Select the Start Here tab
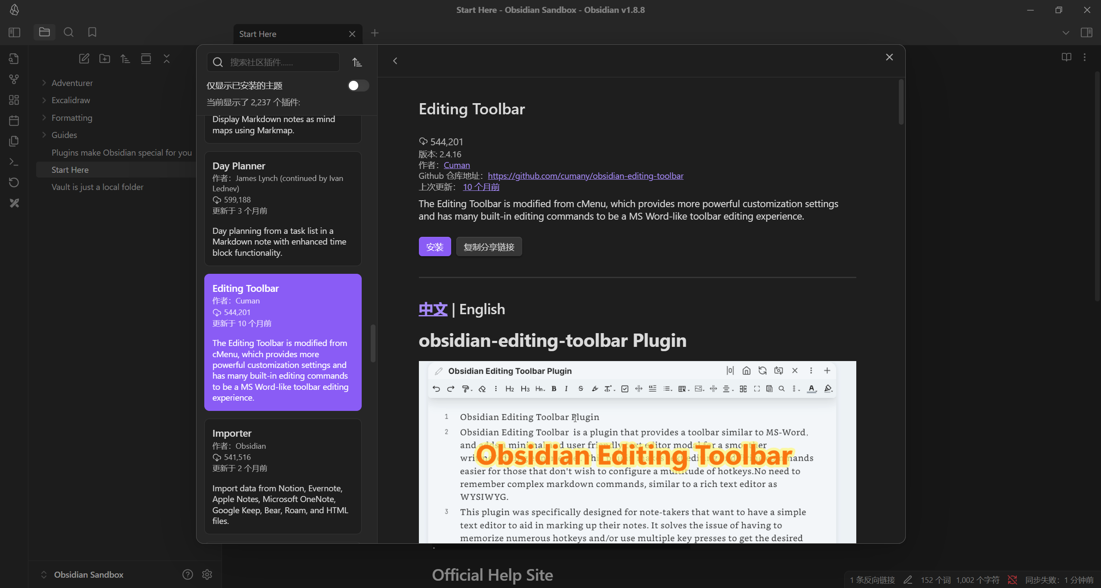The image size is (1101, 588). pos(298,34)
